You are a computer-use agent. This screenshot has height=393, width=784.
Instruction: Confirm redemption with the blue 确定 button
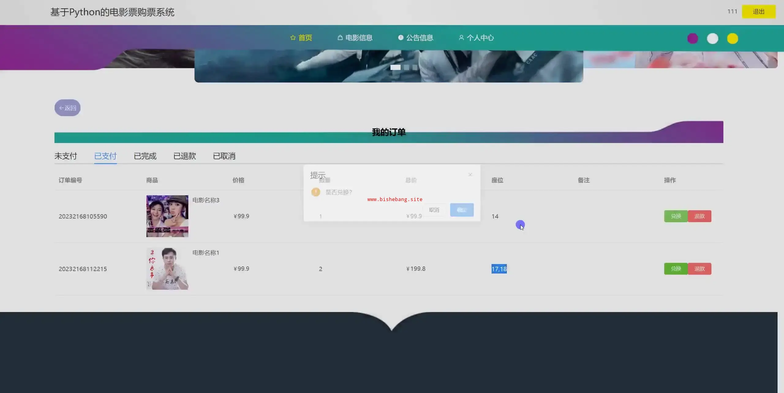pos(462,210)
